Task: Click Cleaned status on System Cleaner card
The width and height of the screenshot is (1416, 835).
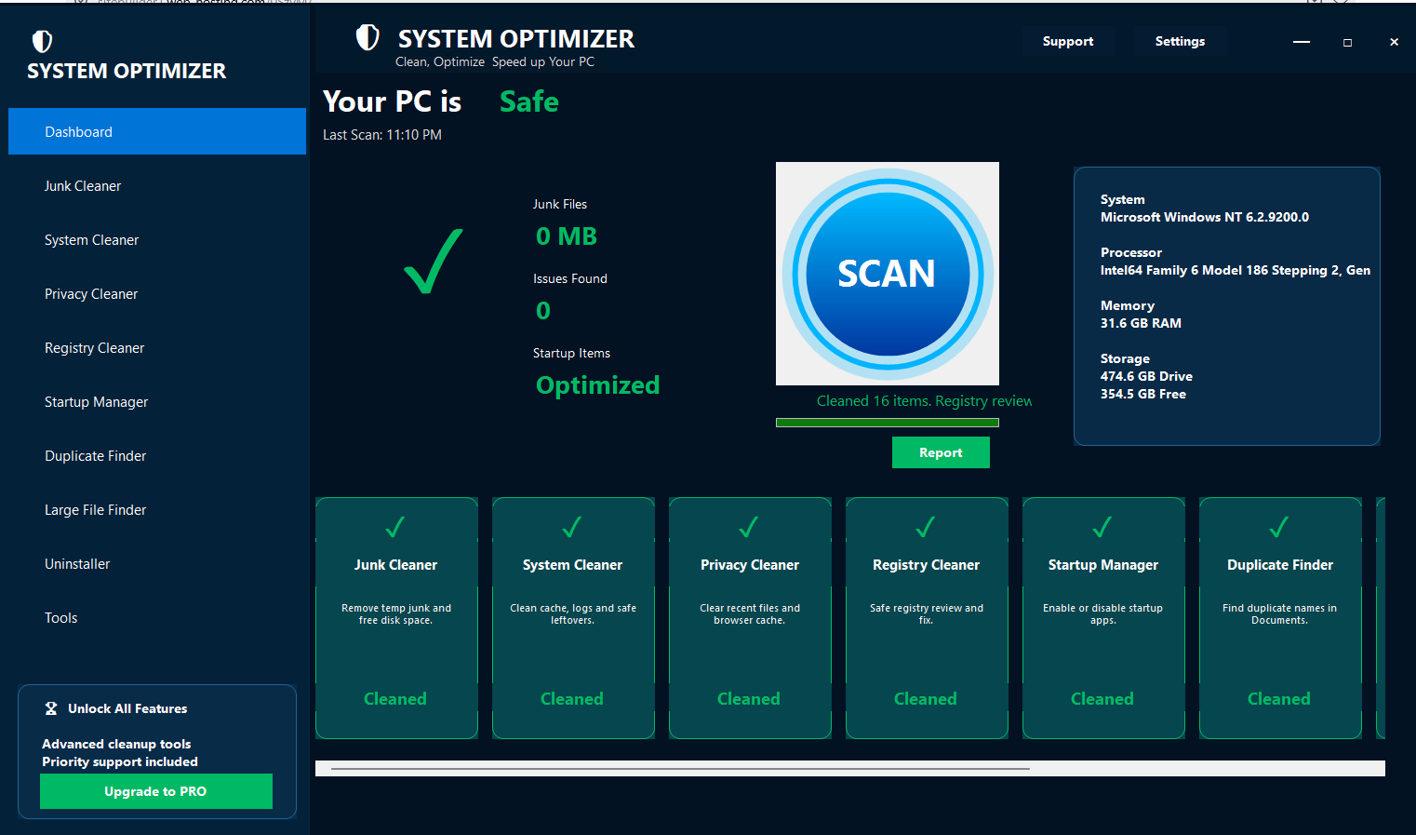Action: (572, 699)
